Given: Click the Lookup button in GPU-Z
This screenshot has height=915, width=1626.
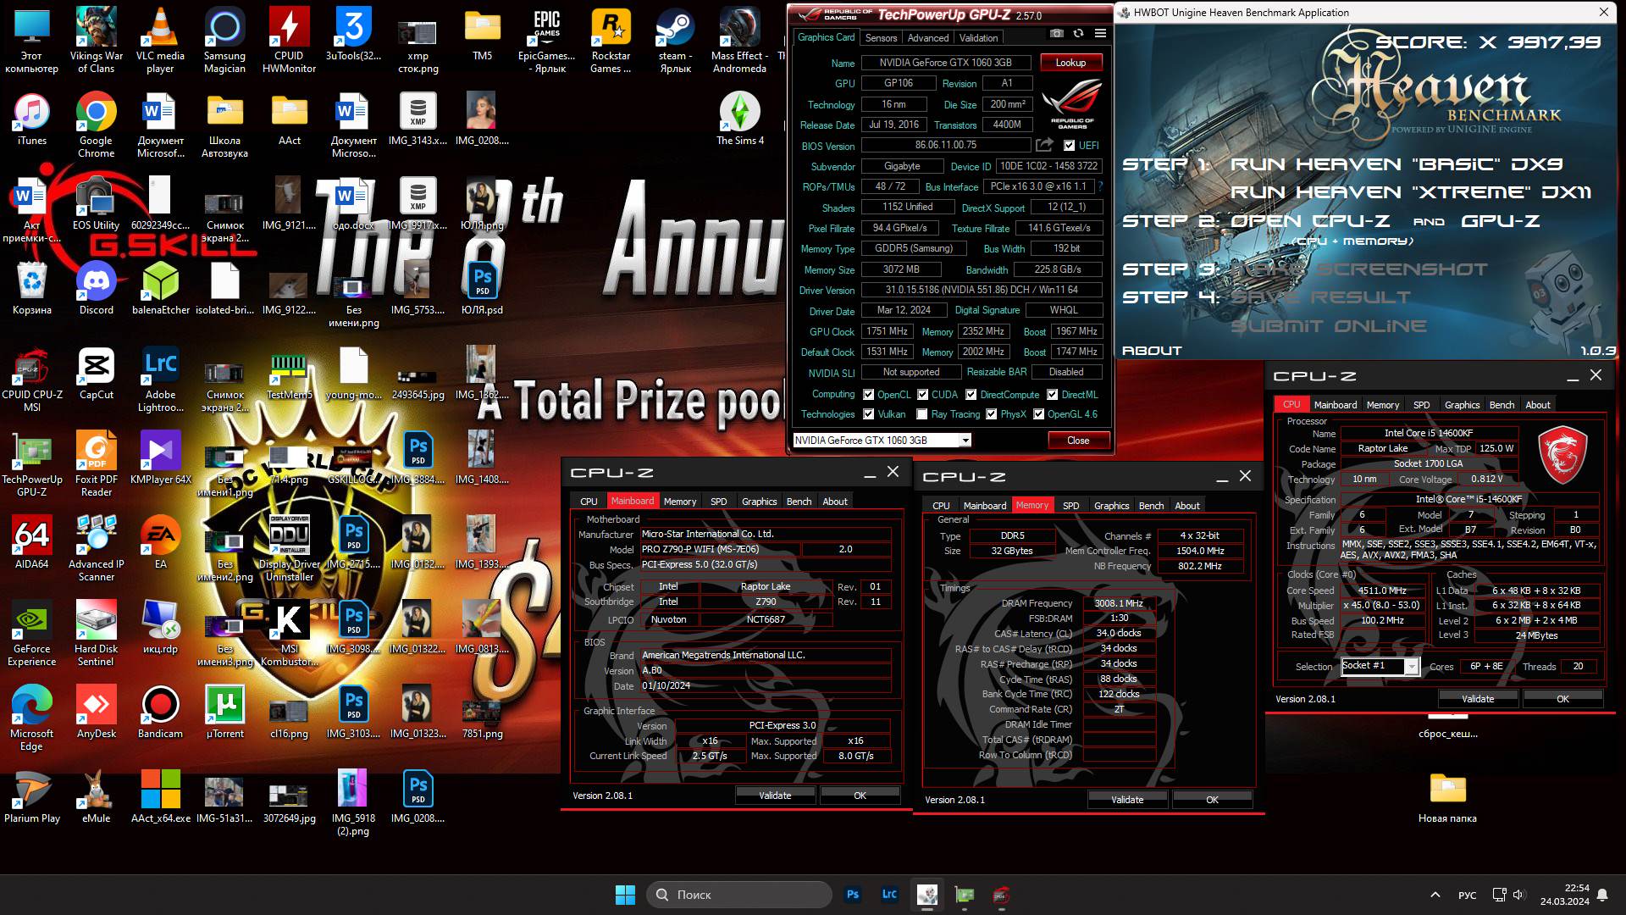Looking at the screenshot, I should tap(1070, 63).
